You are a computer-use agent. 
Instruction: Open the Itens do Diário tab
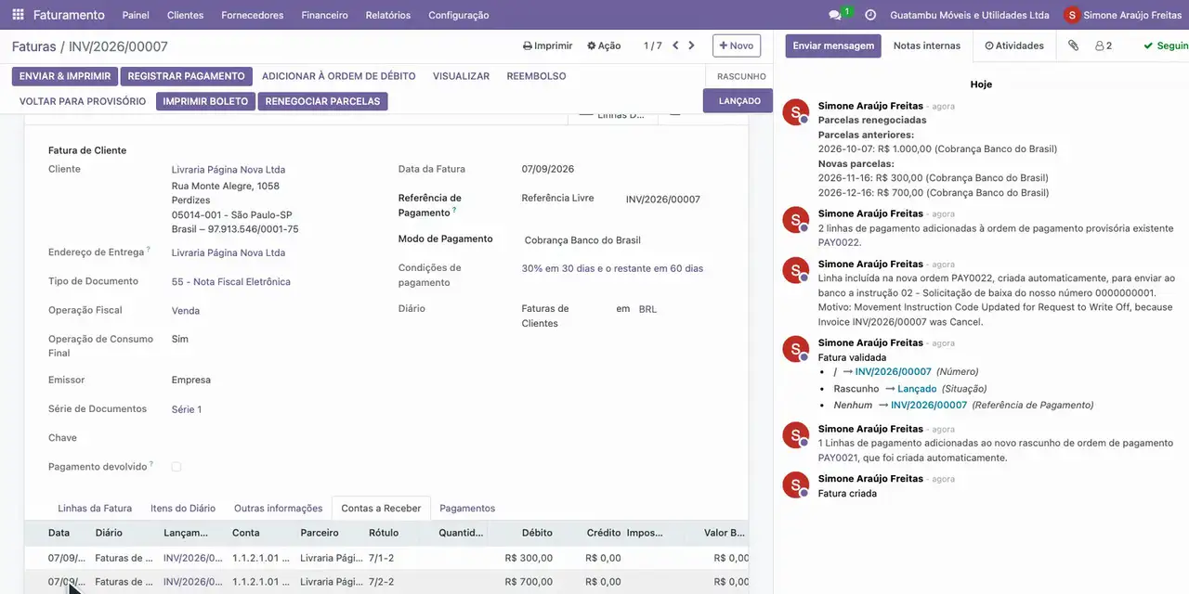click(183, 509)
